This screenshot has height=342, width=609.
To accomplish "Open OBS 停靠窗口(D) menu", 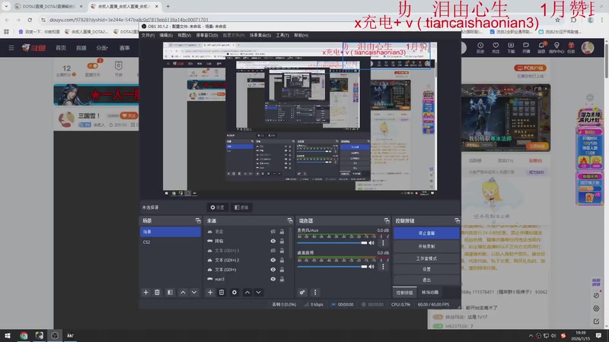I will click(x=207, y=35).
